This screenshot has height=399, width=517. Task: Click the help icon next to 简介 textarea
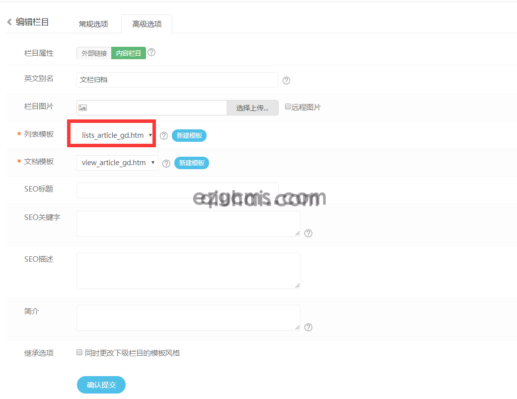pyautogui.click(x=308, y=327)
